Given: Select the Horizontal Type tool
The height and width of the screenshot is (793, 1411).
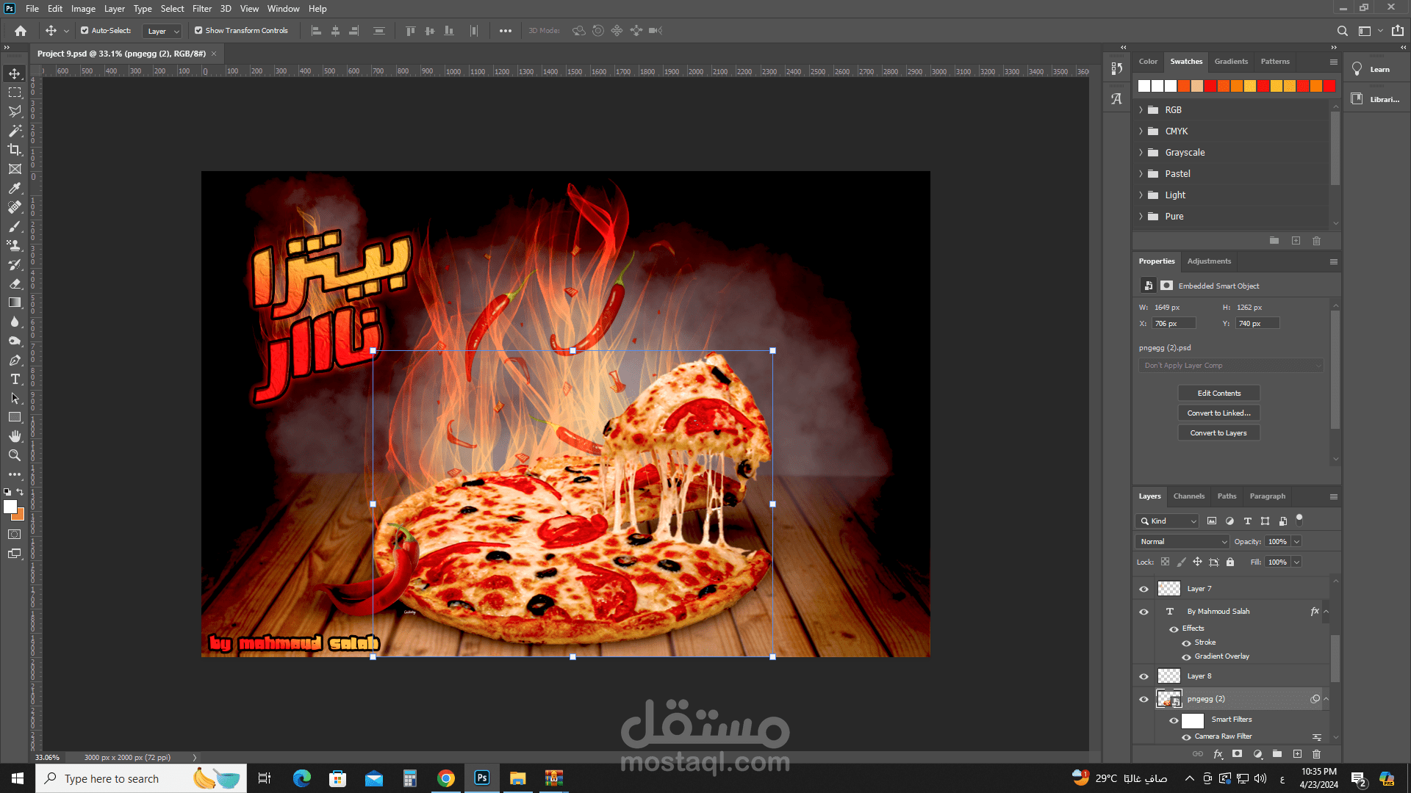Looking at the screenshot, I should pos(15,380).
